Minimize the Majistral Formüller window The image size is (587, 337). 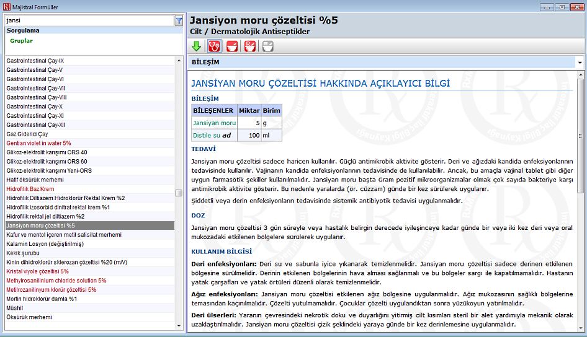[547, 7]
